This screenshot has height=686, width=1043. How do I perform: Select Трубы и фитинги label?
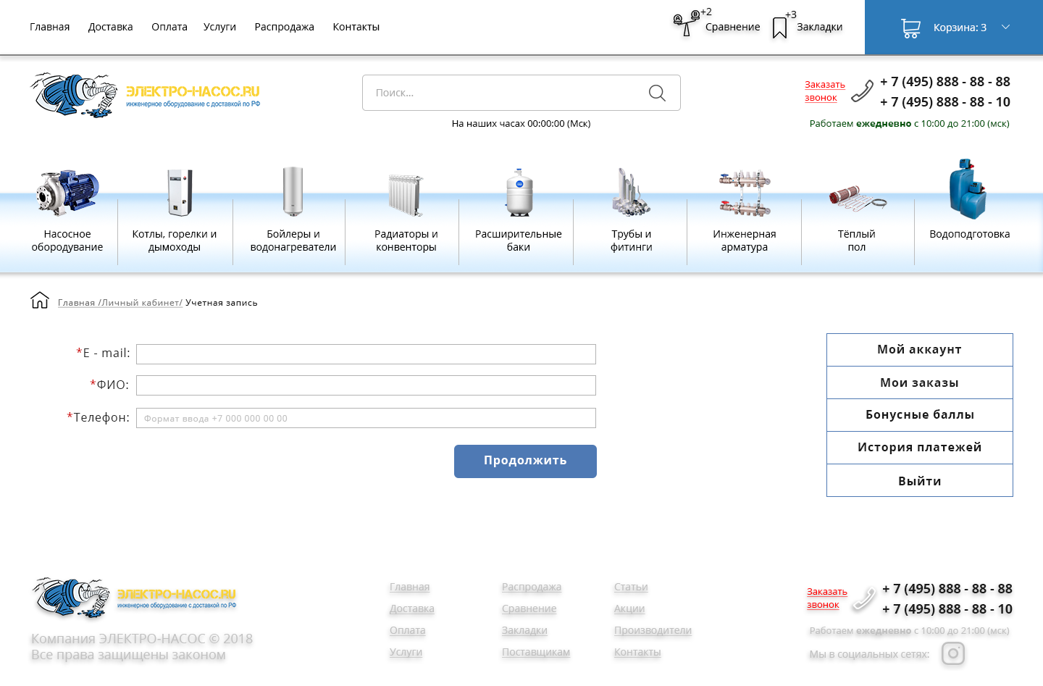tap(632, 240)
